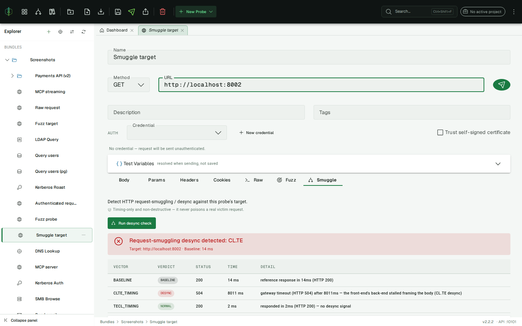Click the Screenshots breadcrumb link
This screenshot has width=522, height=326.
(x=132, y=322)
